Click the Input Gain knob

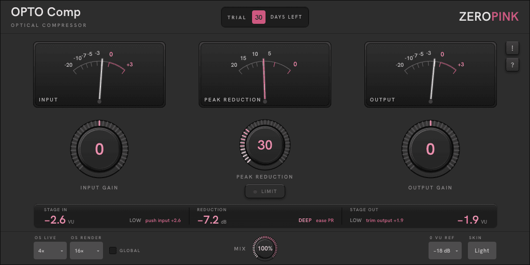[x=99, y=149]
